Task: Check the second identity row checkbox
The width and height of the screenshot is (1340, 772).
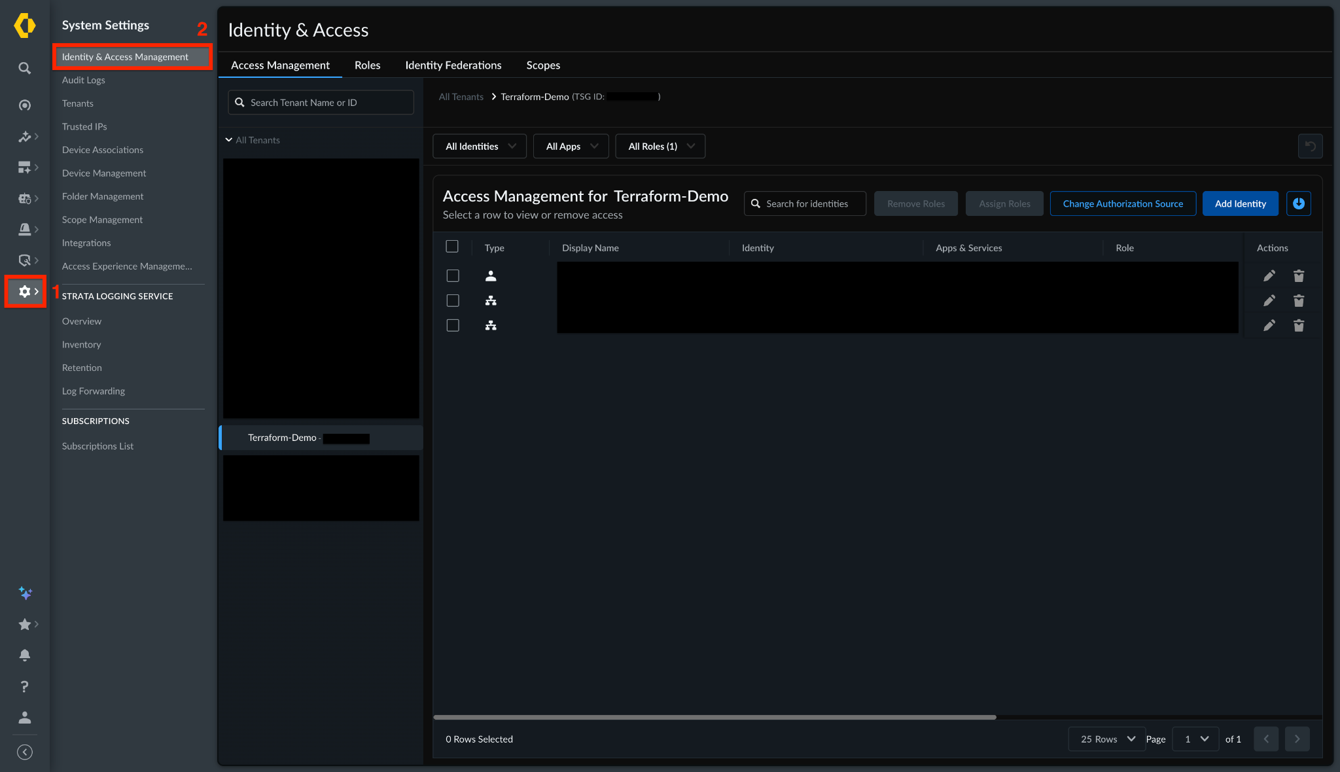Action: 453,301
